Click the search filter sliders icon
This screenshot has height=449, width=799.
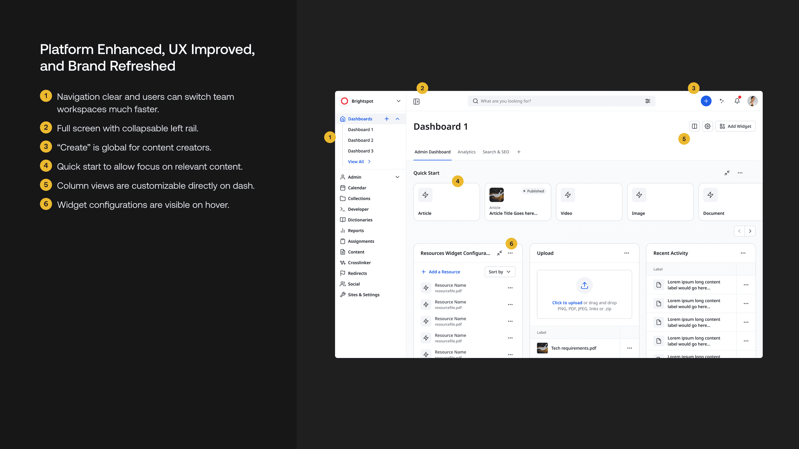pyautogui.click(x=648, y=101)
